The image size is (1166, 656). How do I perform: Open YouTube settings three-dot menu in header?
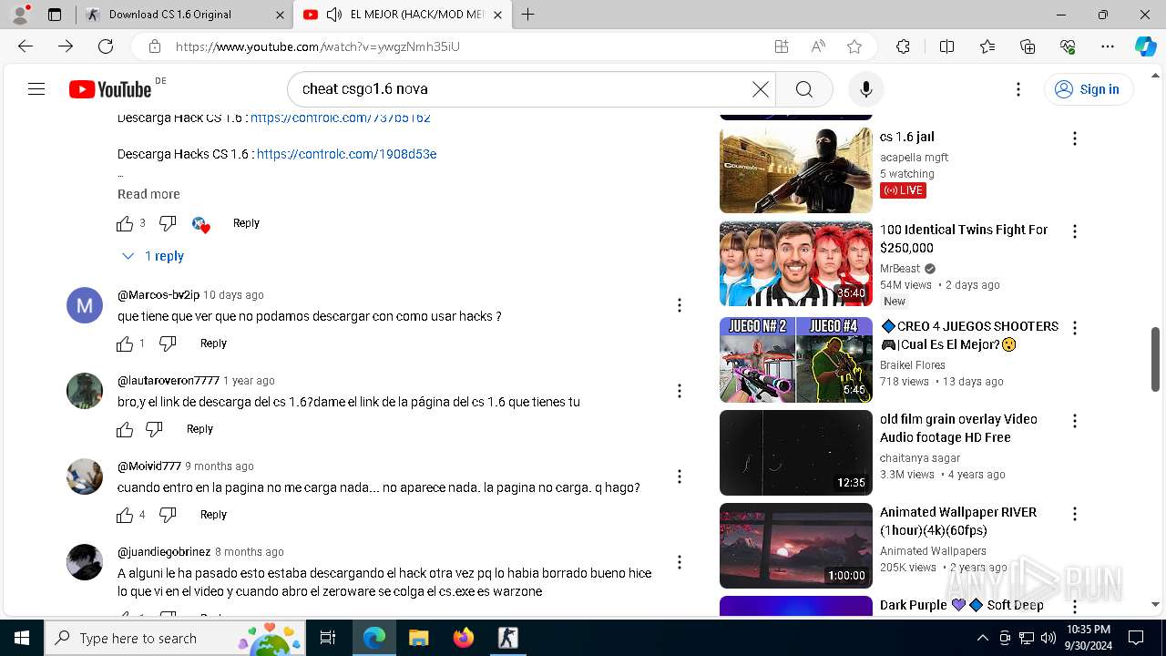tap(1018, 89)
